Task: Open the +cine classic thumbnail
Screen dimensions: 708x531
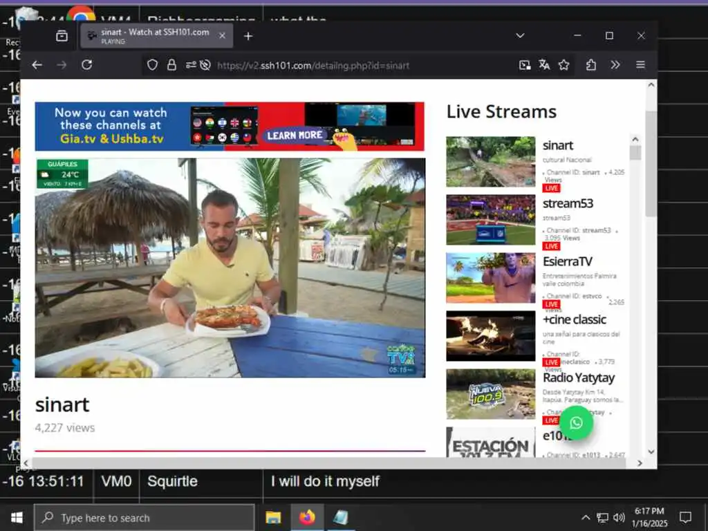Action: pos(490,335)
